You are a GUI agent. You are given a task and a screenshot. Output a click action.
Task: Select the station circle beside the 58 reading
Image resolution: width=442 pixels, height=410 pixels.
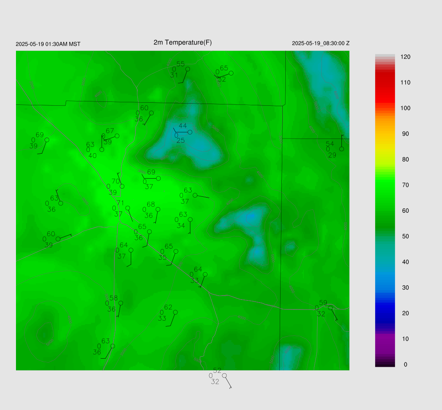[121, 303]
